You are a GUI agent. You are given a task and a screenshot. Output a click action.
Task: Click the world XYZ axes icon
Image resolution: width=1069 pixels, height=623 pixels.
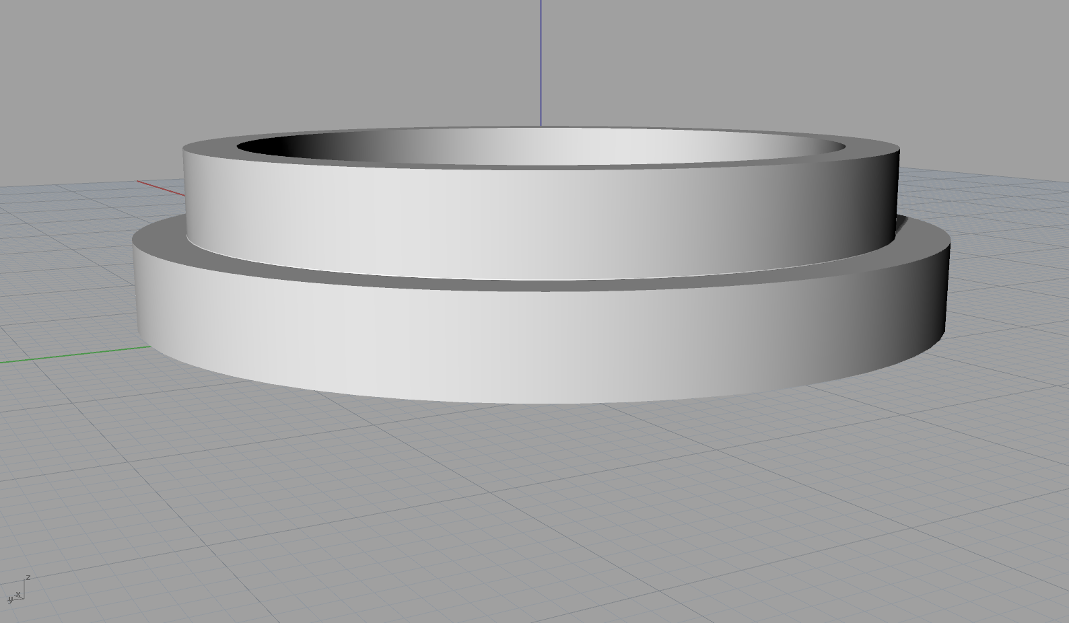(18, 589)
